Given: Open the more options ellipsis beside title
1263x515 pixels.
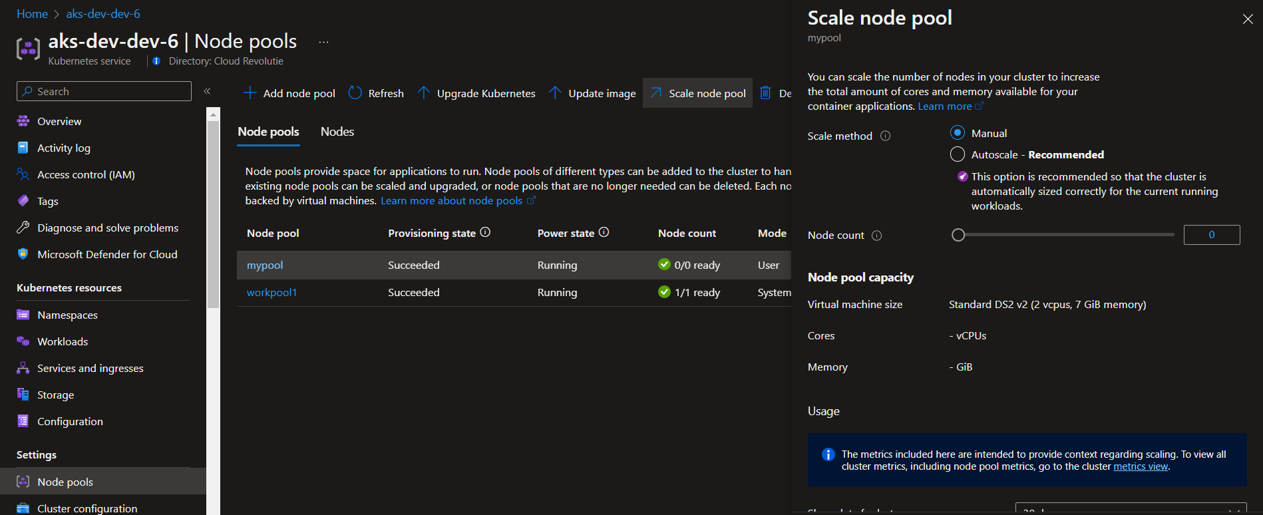Looking at the screenshot, I should (x=323, y=42).
